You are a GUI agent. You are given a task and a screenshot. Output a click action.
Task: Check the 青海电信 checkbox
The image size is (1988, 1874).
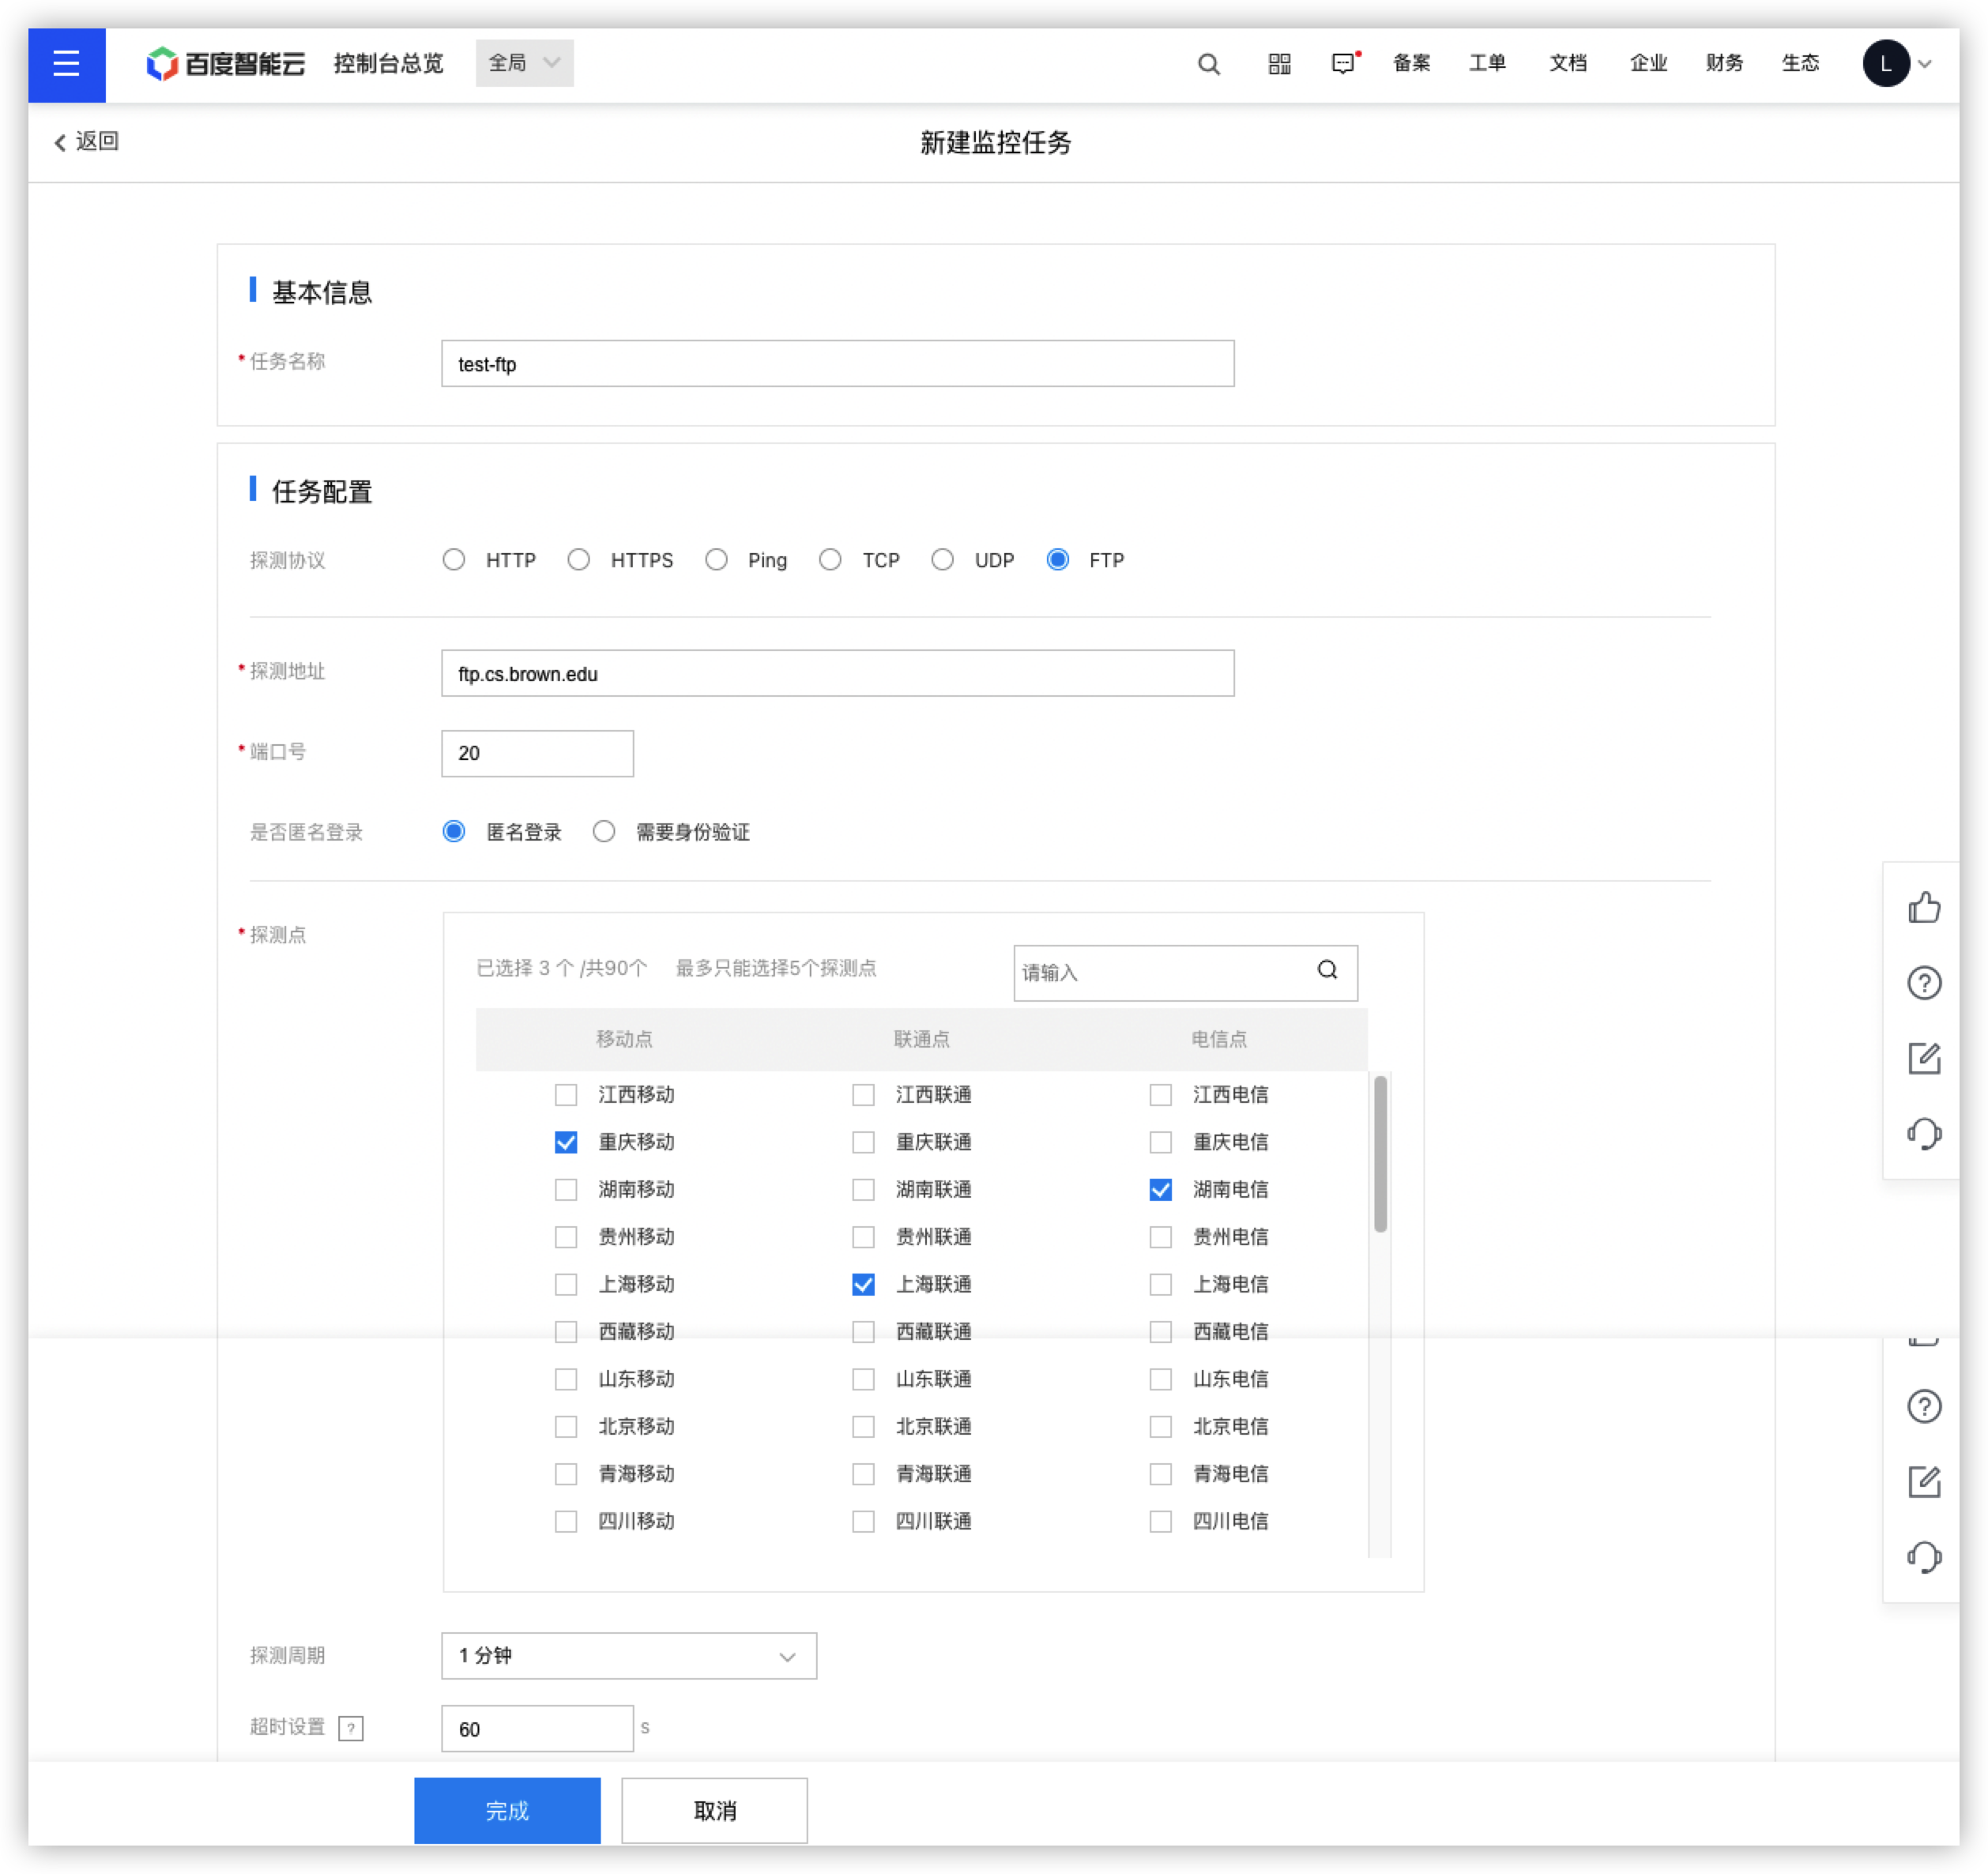click(x=1159, y=1474)
